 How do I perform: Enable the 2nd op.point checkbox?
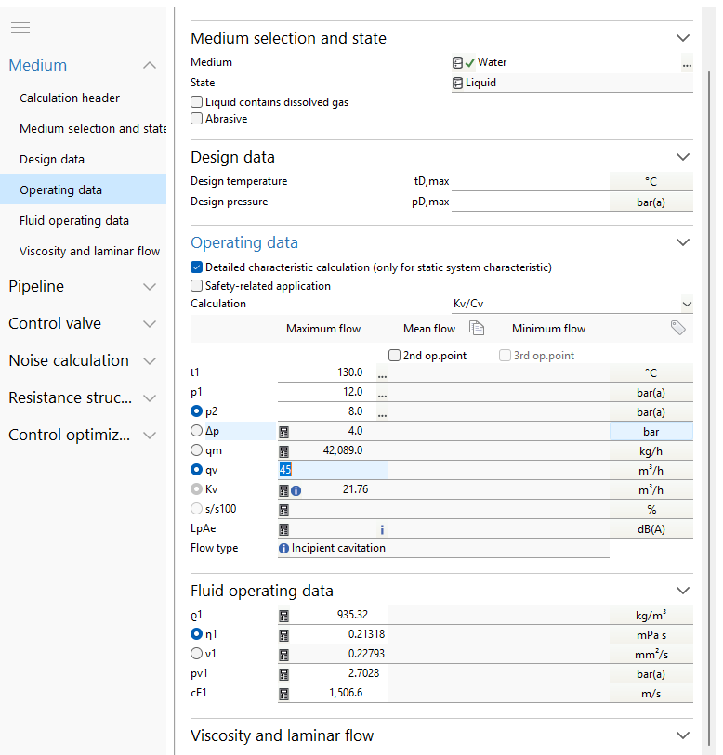pyautogui.click(x=394, y=356)
